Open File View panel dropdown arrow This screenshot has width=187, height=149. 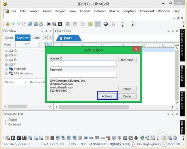[x=42, y=31]
